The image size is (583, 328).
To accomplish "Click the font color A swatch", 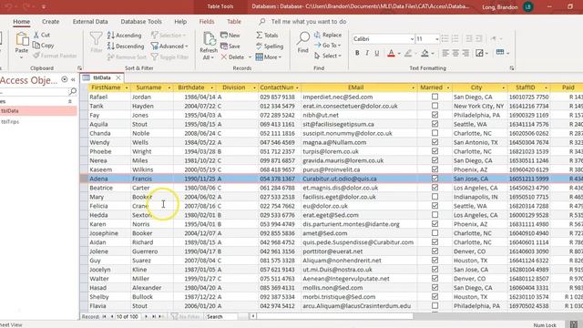I will (391, 53).
